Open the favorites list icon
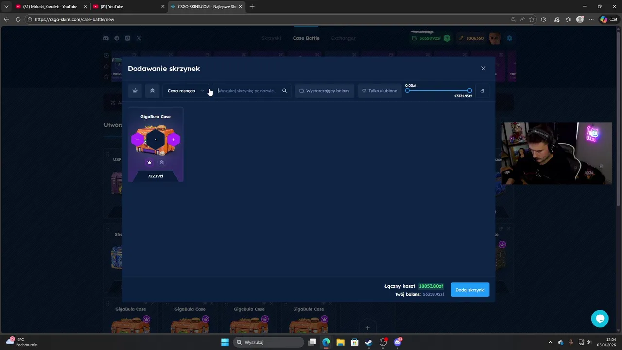Viewport: 622px width, 350px height. 568,19
